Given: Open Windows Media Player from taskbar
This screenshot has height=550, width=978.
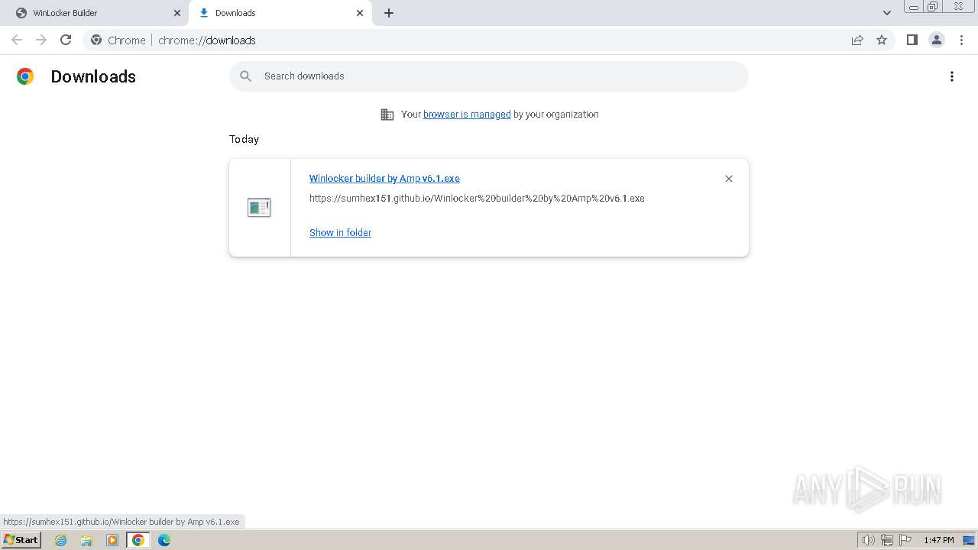Looking at the screenshot, I should coord(112,540).
